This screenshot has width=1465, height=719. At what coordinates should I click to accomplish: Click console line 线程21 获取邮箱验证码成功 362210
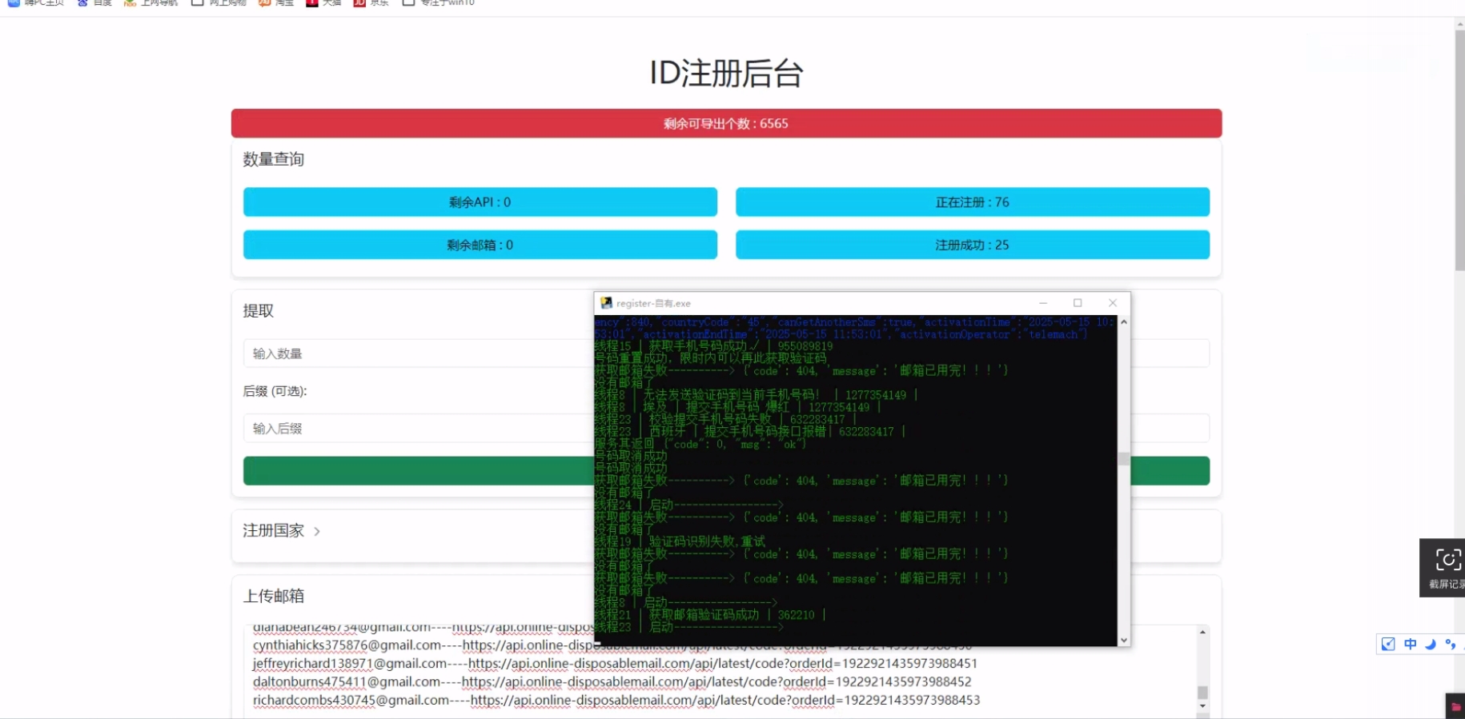pyautogui.click(x=711, y=614)
